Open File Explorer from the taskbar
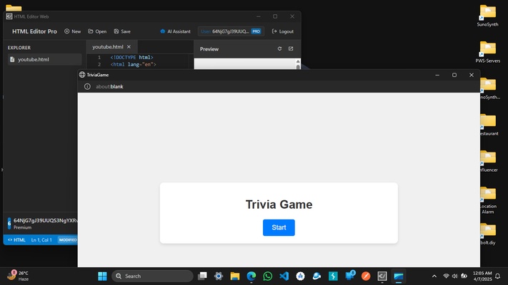 (235, 276)
